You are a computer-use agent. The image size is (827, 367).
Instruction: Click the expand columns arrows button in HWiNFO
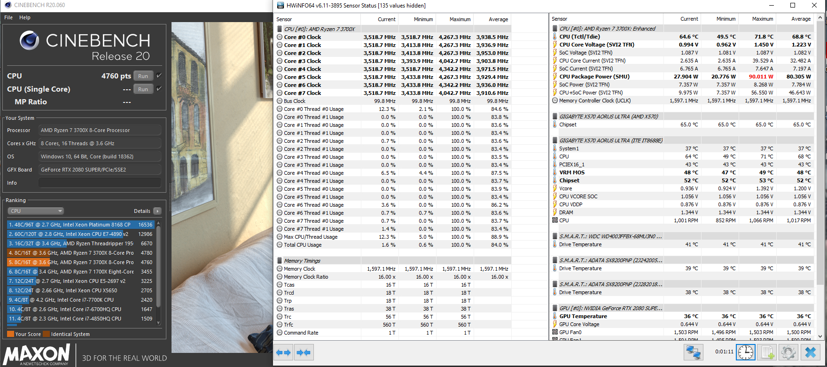coord(284,352)
